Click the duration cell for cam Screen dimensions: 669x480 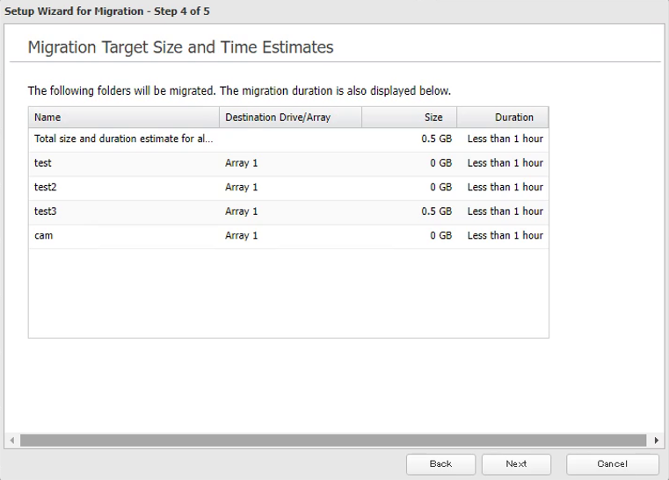(x=505, y=235)
